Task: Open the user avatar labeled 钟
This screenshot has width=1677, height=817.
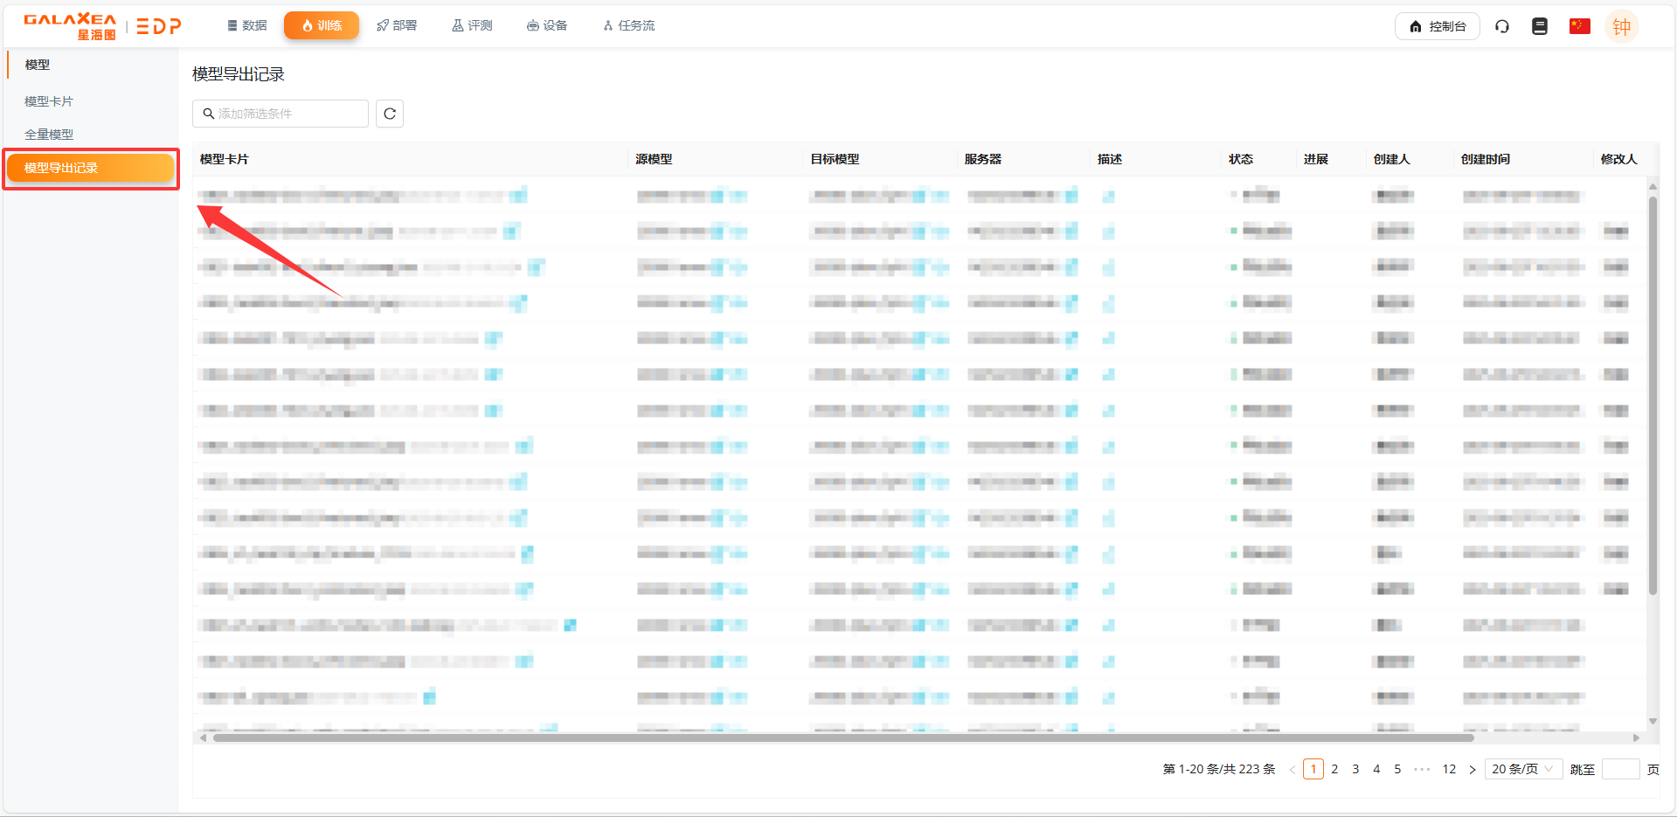Action: (1621, 26)
